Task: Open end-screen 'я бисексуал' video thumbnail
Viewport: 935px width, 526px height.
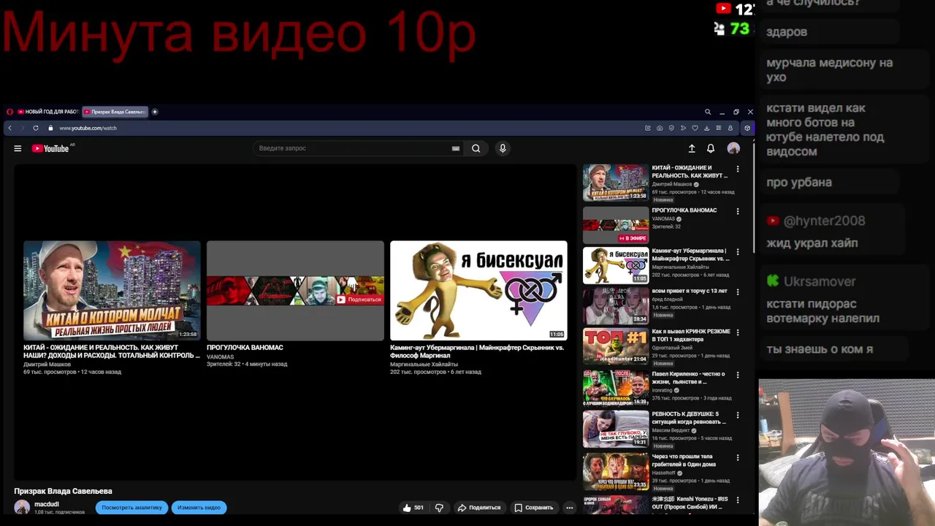Action: tap(478, 291)
